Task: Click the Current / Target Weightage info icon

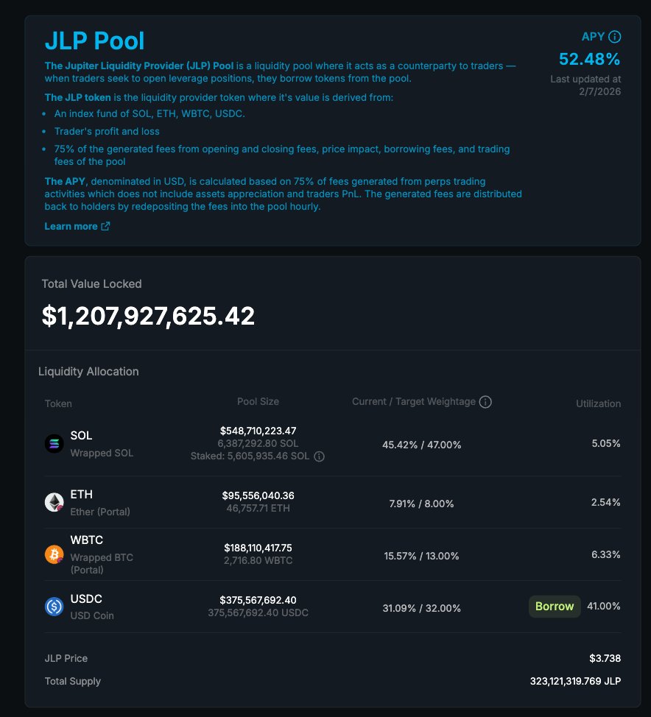Action: click(x=485, y=402)
